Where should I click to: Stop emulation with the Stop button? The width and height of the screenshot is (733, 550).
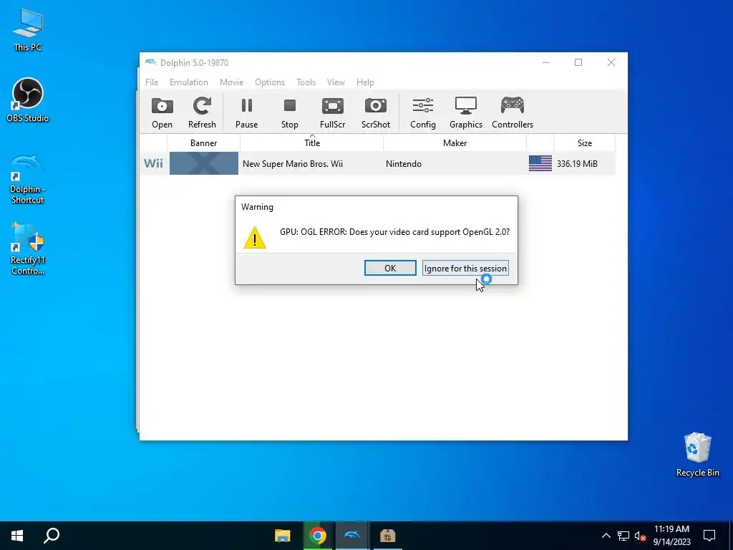coord(289,112)
